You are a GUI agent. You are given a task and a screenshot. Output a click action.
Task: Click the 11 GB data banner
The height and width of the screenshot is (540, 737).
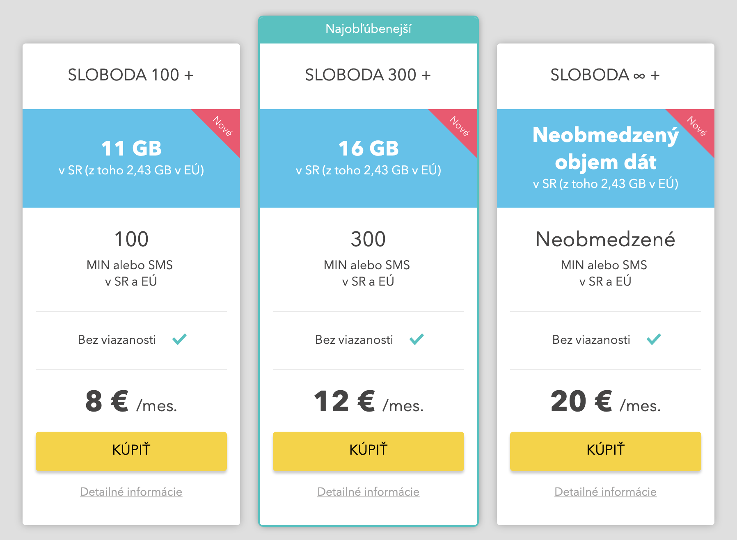(131, 158)
